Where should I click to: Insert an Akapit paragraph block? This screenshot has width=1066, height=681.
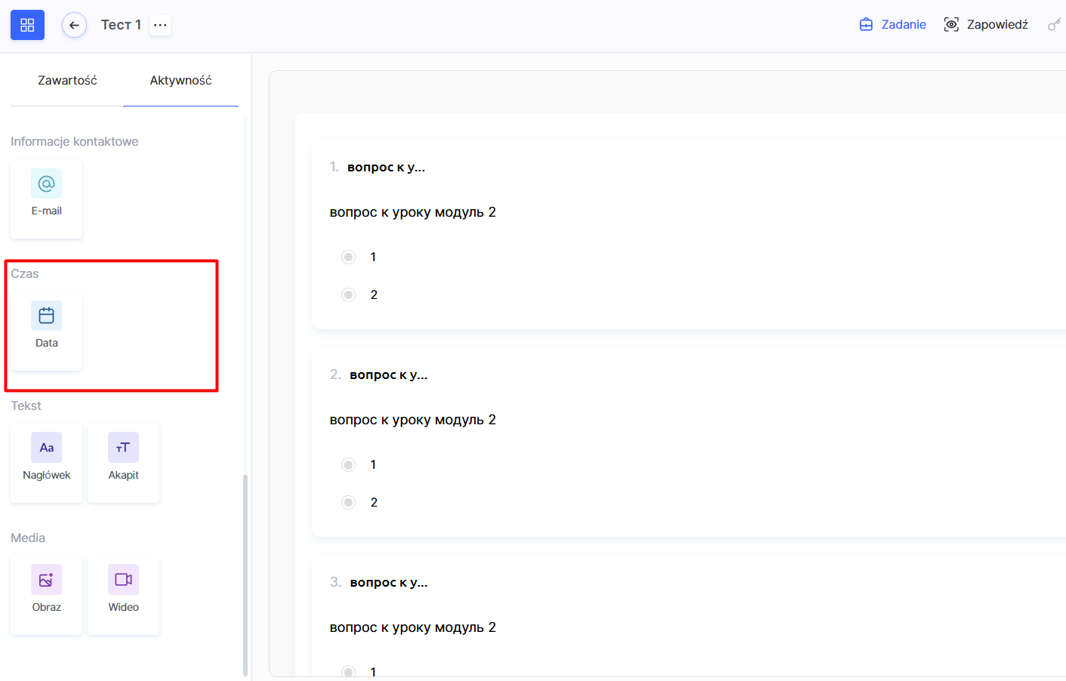click(x=123, y=462)
